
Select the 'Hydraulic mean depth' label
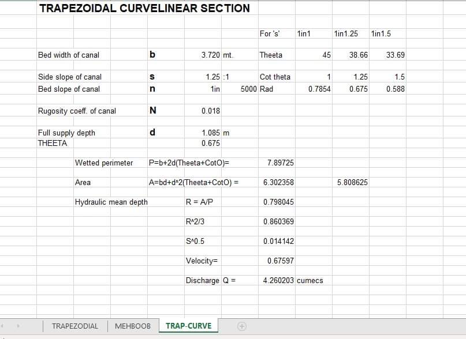click(111, 202)
